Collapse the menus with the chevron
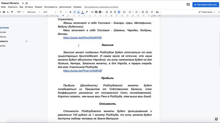 coord(219,12)
